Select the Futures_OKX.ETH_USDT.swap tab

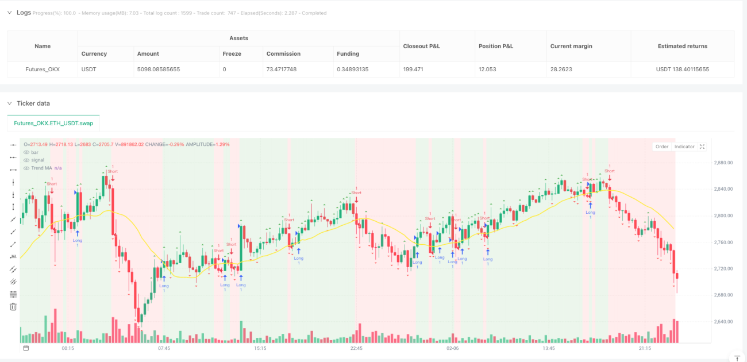click(53, 123)
